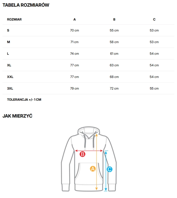Screen dimensions: 177x198
Task: Select the M size row label
Action: click(x=8, y=42)
